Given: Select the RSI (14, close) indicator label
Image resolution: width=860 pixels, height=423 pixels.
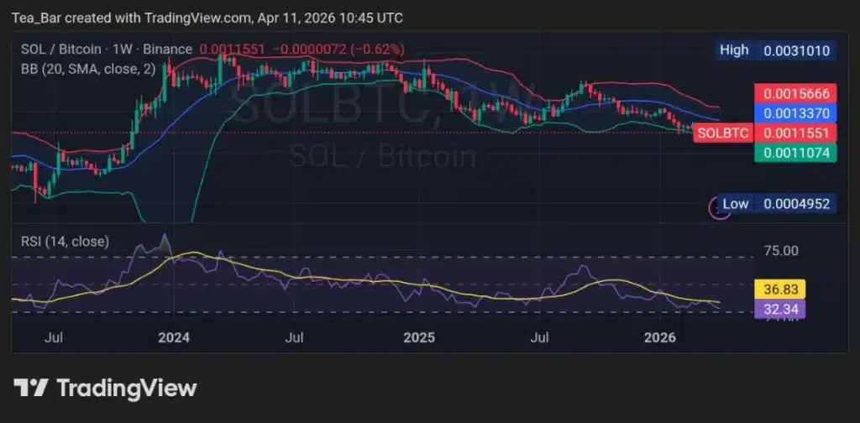Looking at the screenshot, I should click(x=65, y=241).
